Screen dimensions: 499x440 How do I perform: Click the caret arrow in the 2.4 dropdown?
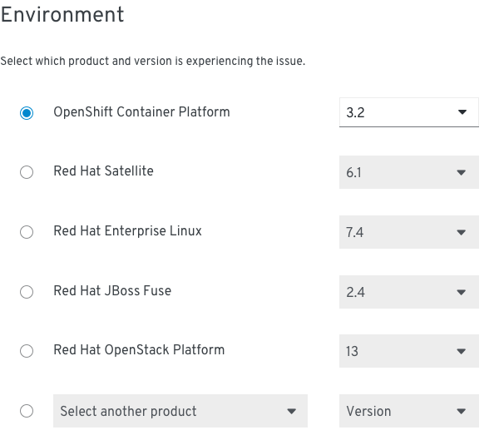tap(461, 292)
